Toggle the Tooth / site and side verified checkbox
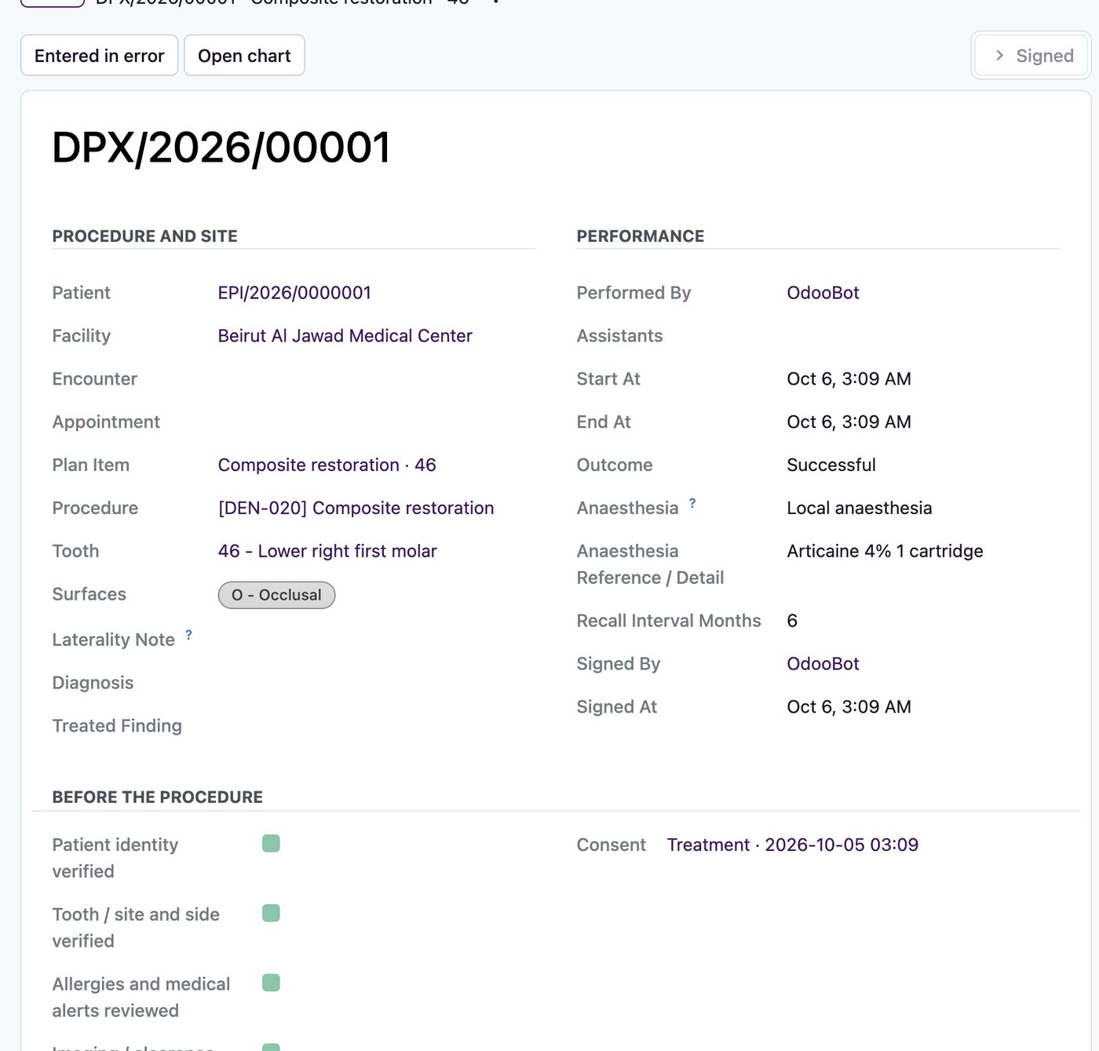The width and height of the screenshot is (1099, 1051). coord(271,914)
